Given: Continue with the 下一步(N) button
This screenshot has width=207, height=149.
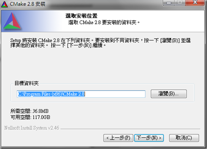Looking at the screenshot, I should (x=149, y=138).
